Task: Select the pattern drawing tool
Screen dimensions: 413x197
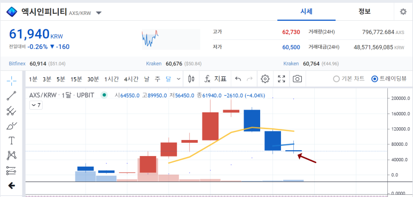Action: 11,155
